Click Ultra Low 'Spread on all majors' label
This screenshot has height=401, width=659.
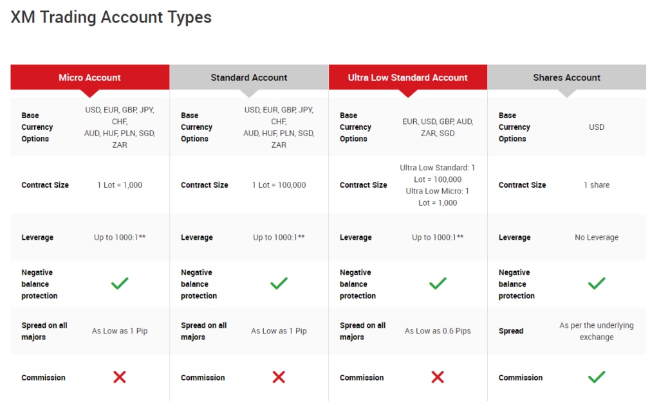coord(362,331)
